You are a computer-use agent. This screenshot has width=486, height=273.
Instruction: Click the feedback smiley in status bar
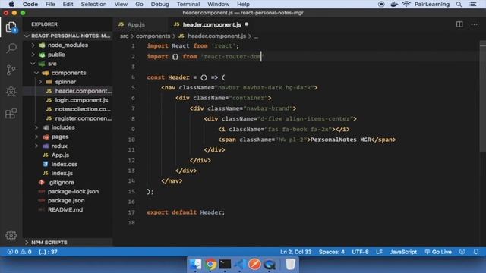tap(462, 252)
